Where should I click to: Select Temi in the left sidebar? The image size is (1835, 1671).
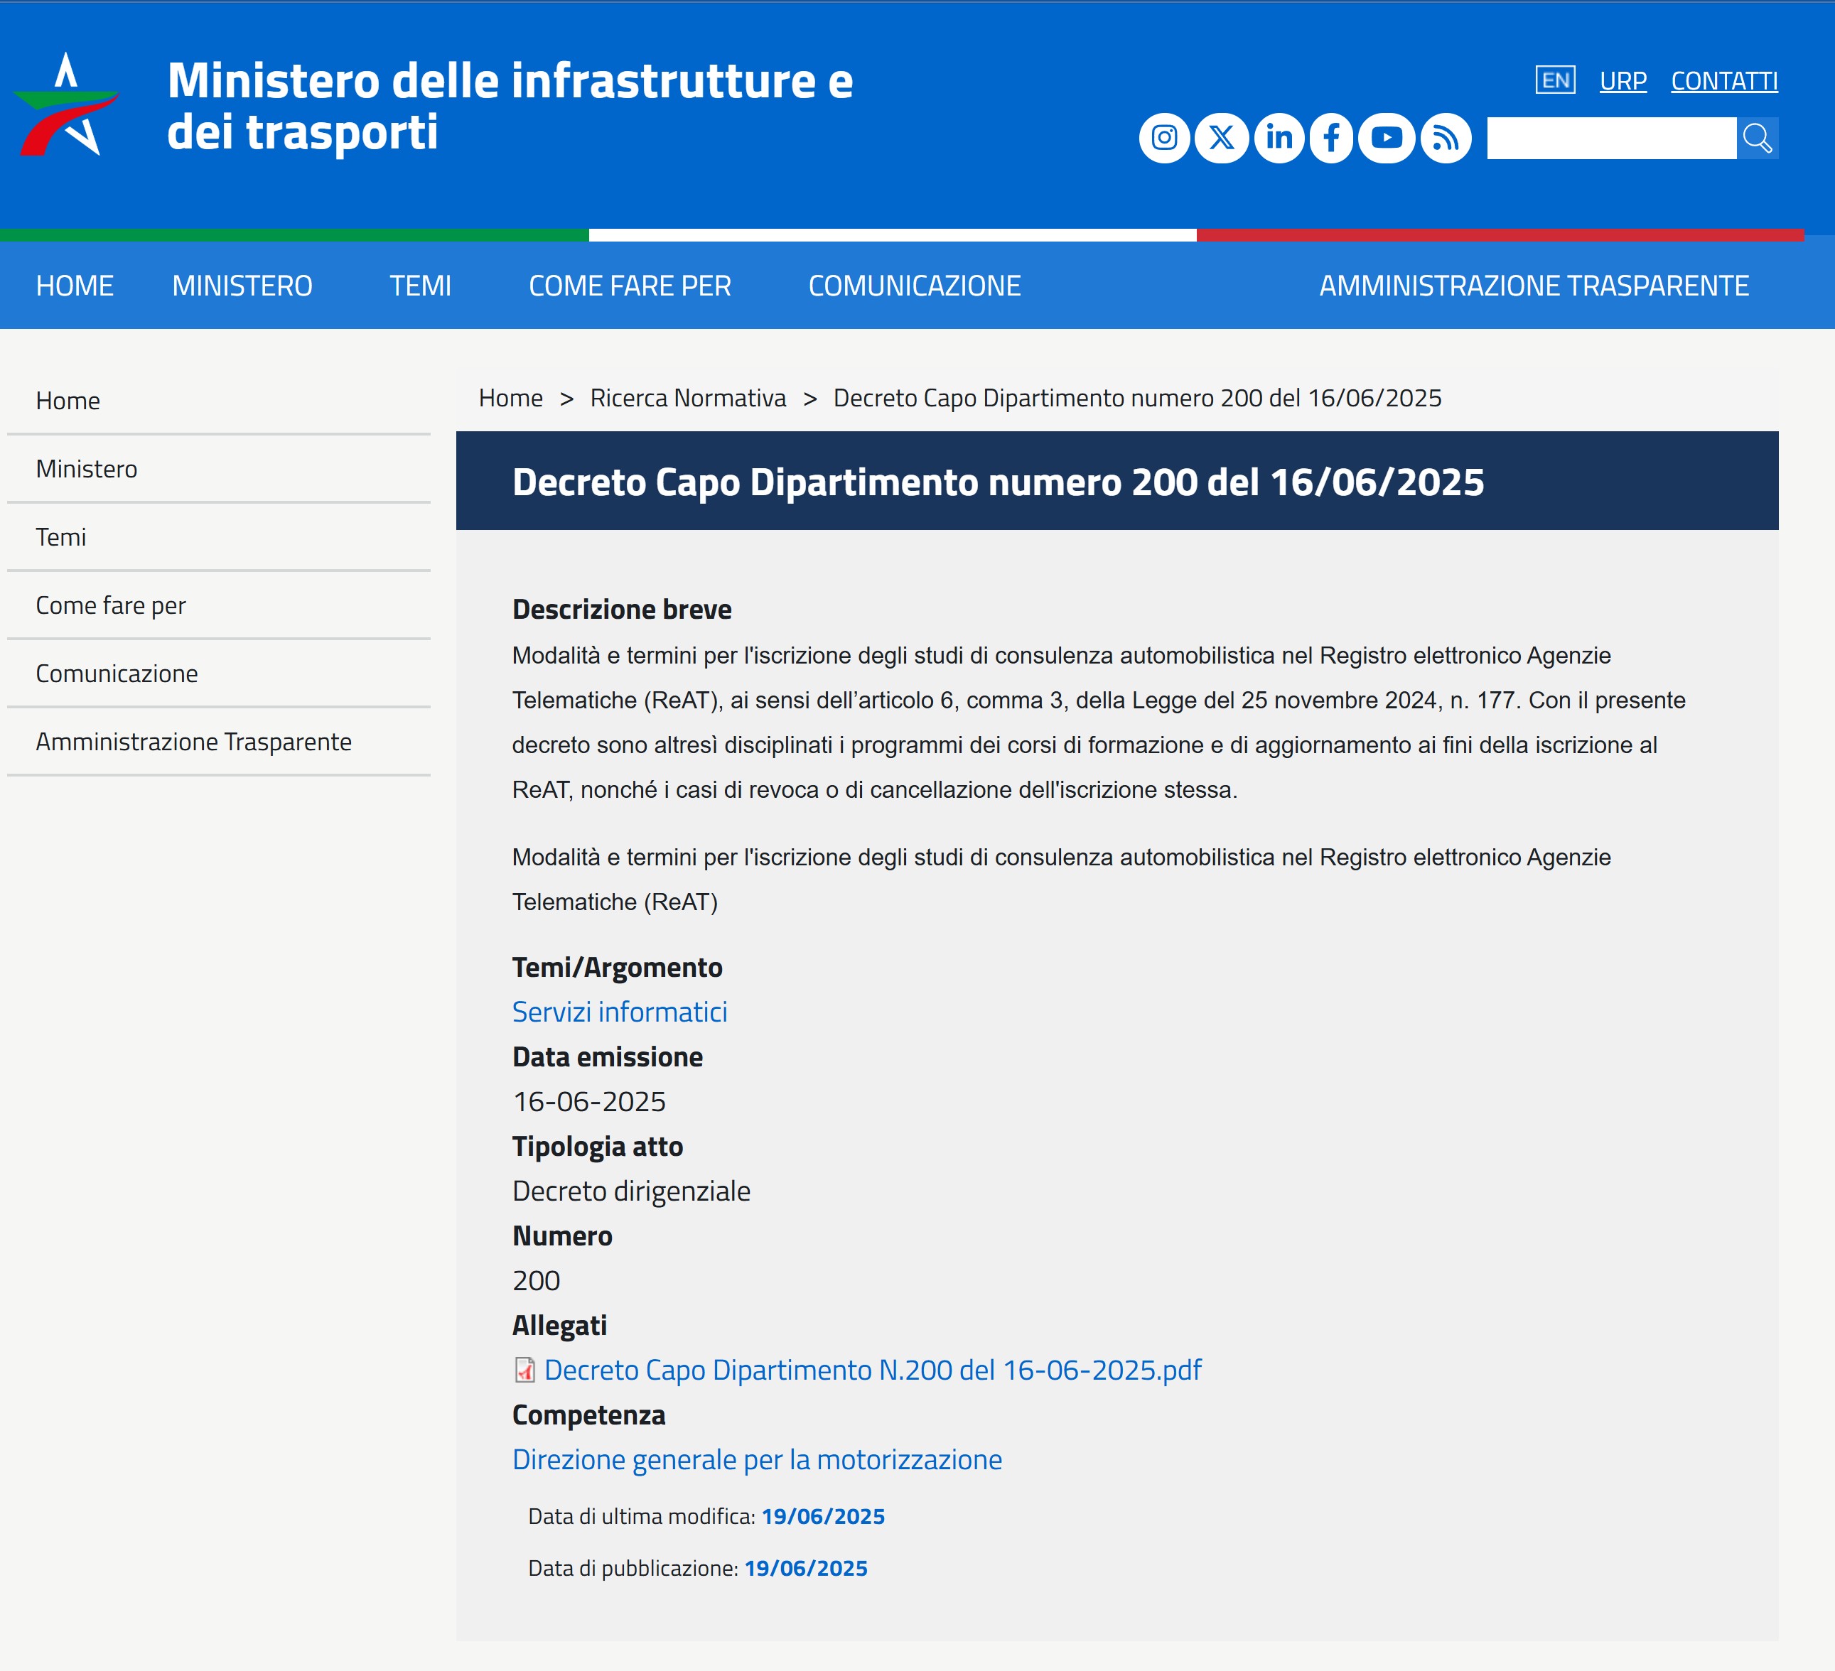pyautogui.click(x=218, y=537)
